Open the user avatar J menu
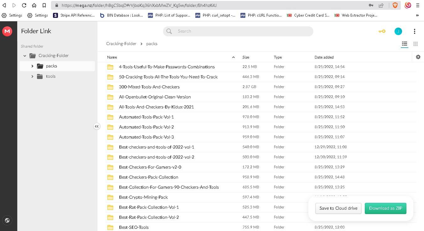The image size is (424, 231). click(x=398, y=31)
